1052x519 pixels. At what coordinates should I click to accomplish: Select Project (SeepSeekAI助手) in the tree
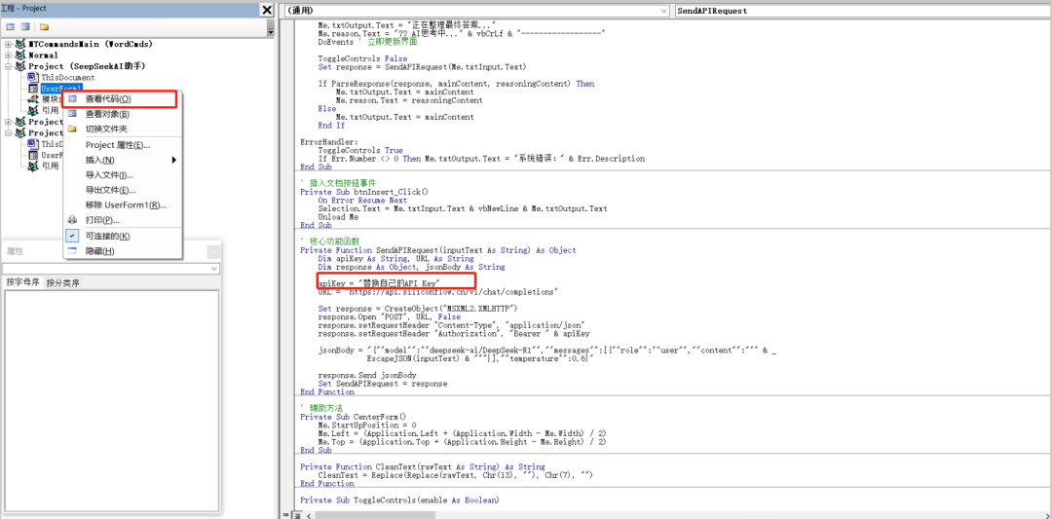point(88,66)
